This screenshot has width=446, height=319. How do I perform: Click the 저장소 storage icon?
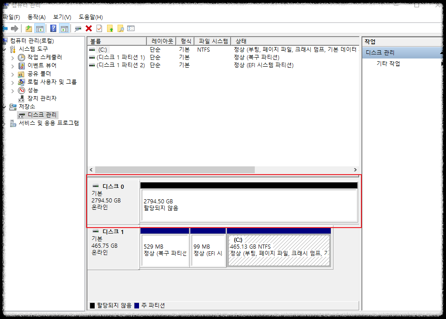13,107
